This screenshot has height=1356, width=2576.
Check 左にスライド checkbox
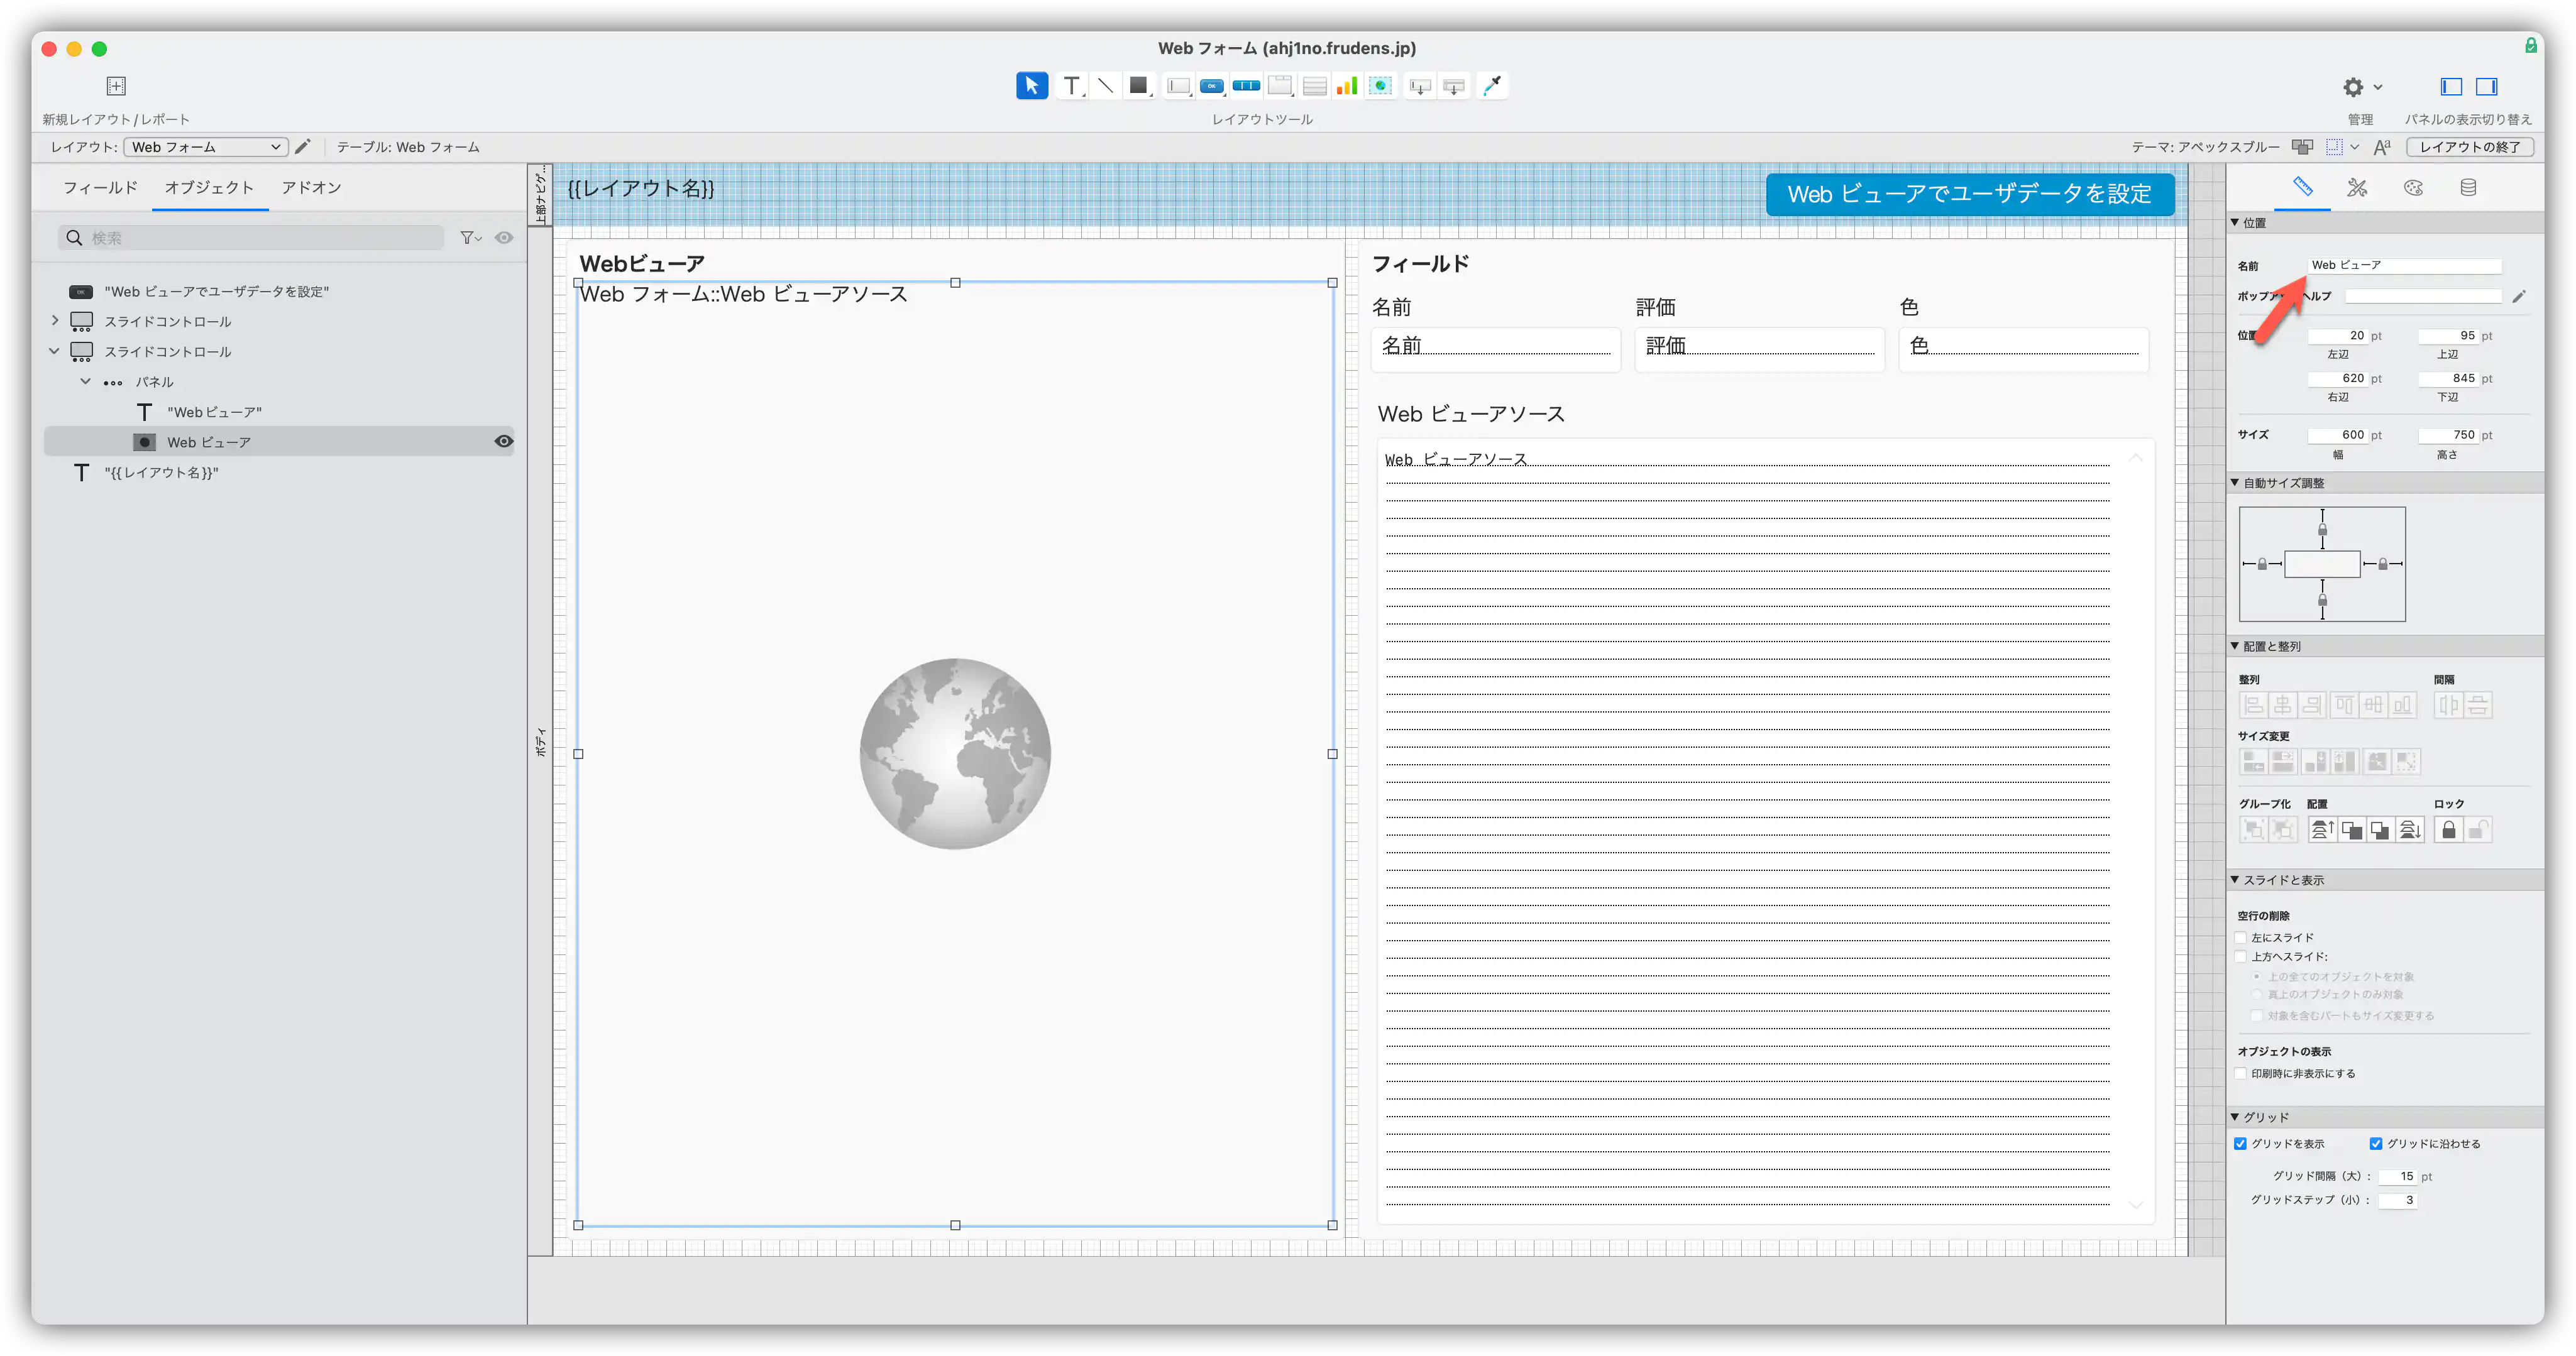2241,938
